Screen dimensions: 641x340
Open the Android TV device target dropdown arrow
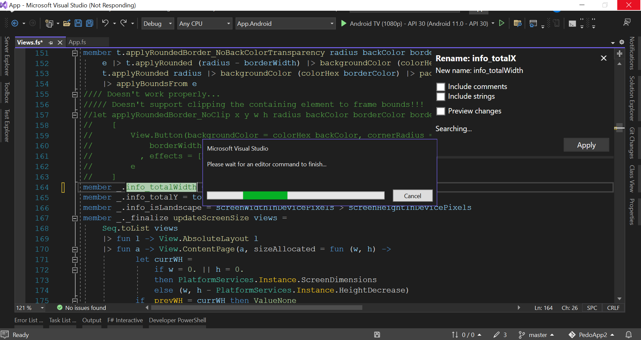pos(493,23)
